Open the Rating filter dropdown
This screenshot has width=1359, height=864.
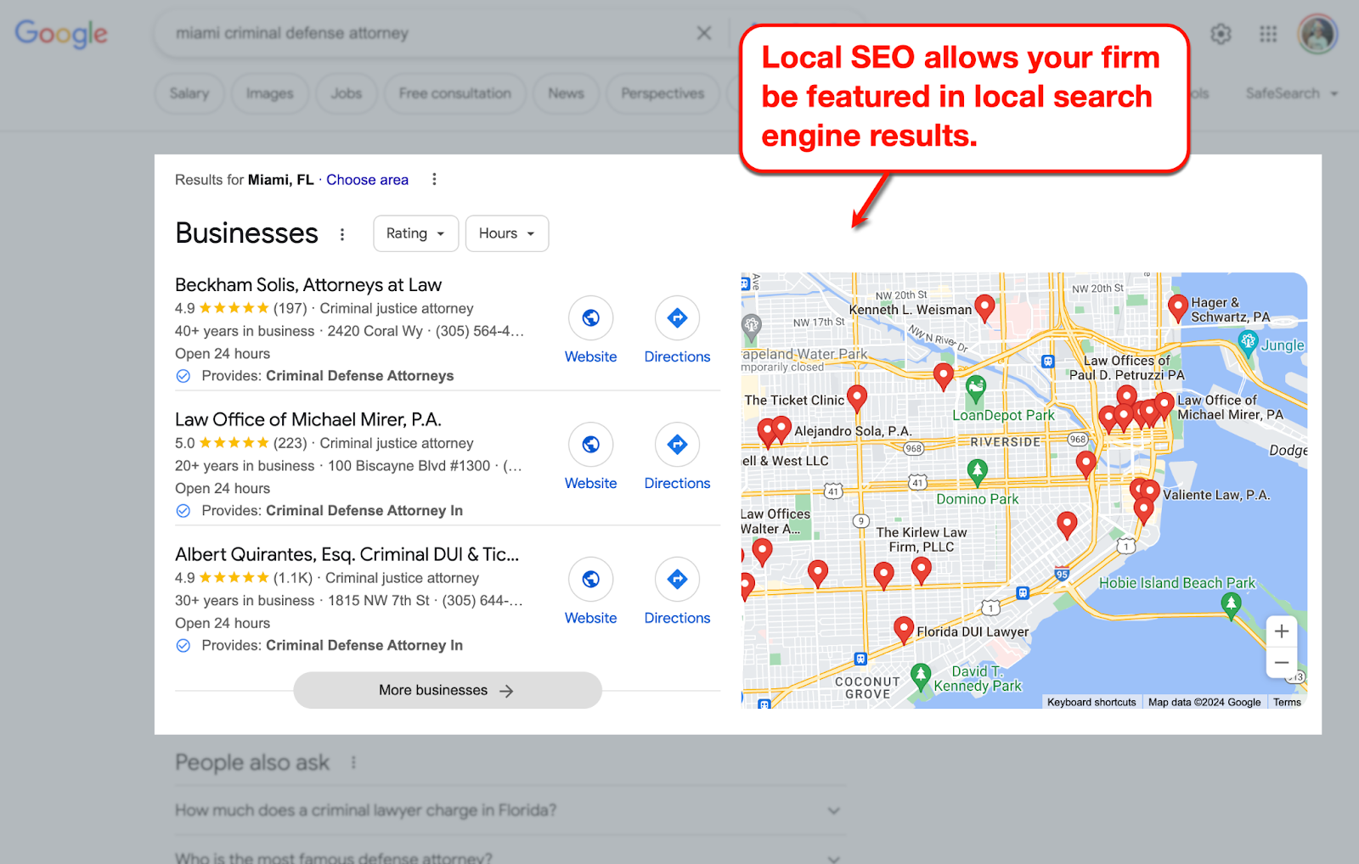(x=416, y=233)
